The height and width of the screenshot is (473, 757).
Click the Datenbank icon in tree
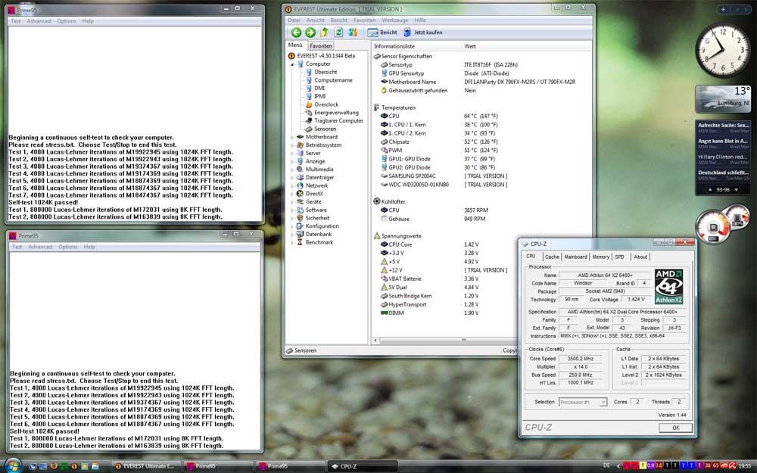tap(300, 234)
